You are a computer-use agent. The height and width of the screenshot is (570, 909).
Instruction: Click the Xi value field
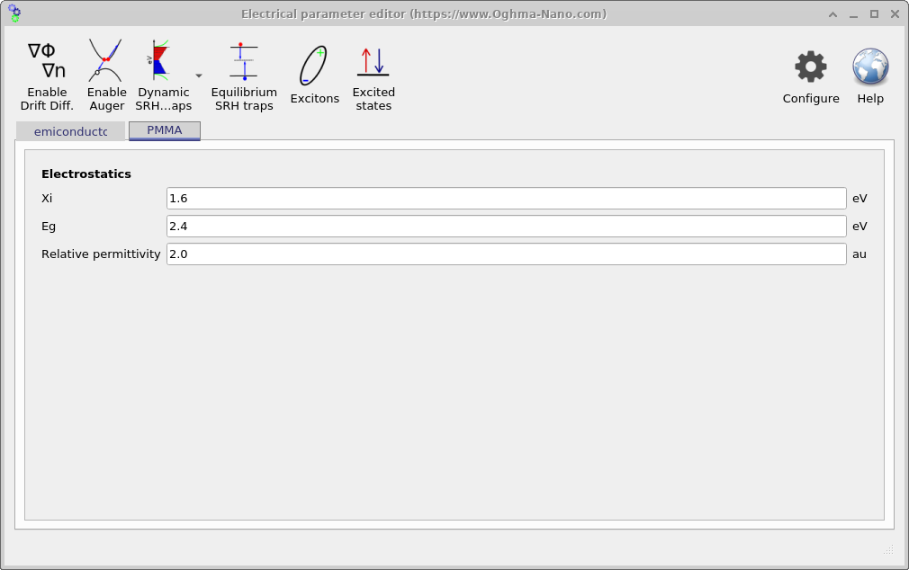[x=505, y=198]
